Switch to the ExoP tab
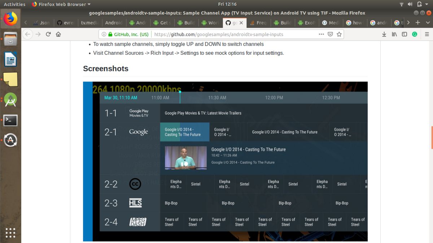The height and width of the screenshot is (243, 433). tap(307, 22)
